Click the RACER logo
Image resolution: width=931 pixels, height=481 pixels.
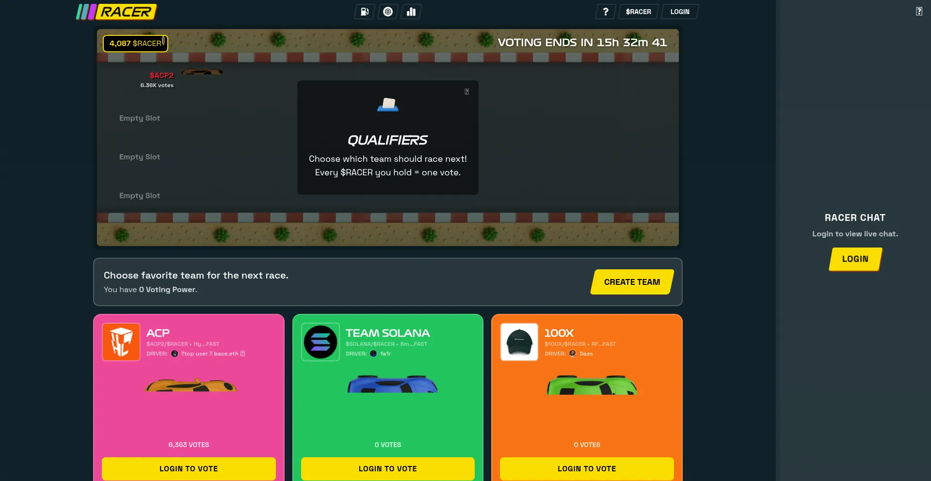(x=117, y=12)
